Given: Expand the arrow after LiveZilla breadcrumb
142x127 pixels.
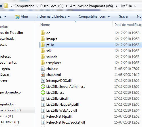Looking at the screenshot, I should tap(135, 6).
